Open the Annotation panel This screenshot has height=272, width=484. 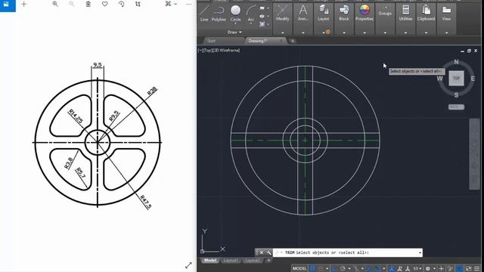click(303, 14)
